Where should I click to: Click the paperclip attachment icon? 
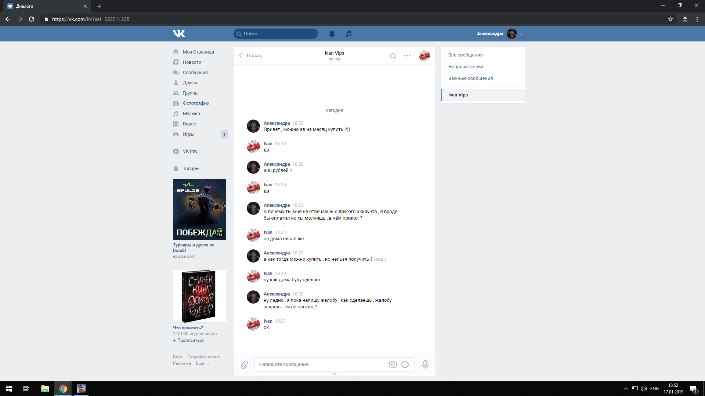click(x=244, y=364)
